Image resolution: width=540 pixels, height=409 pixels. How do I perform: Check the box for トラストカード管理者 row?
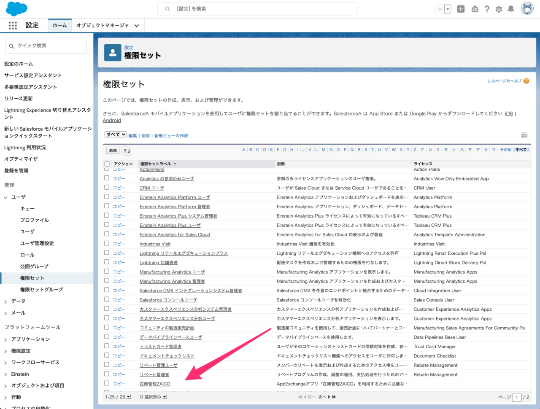(107, 346)
